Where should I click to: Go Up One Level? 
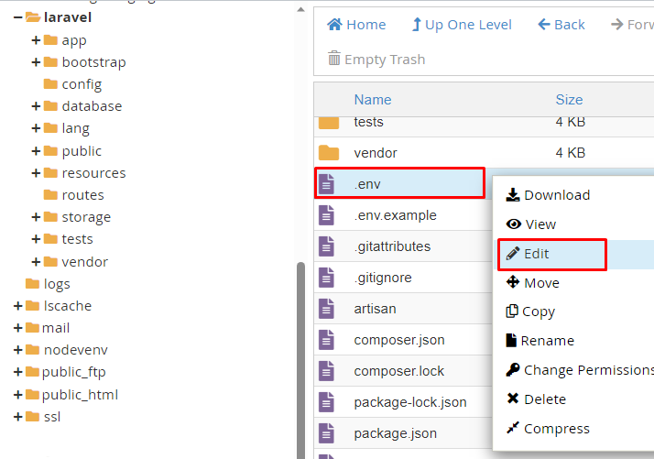[x=462, y=25]
